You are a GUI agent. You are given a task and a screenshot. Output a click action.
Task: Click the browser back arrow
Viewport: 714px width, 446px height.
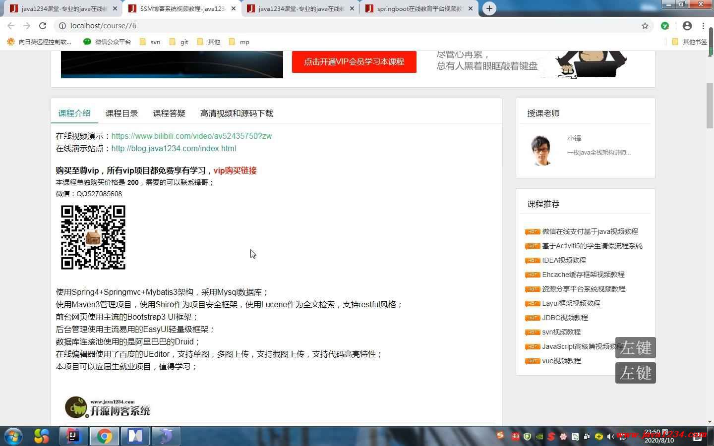[x=11, y=26]
